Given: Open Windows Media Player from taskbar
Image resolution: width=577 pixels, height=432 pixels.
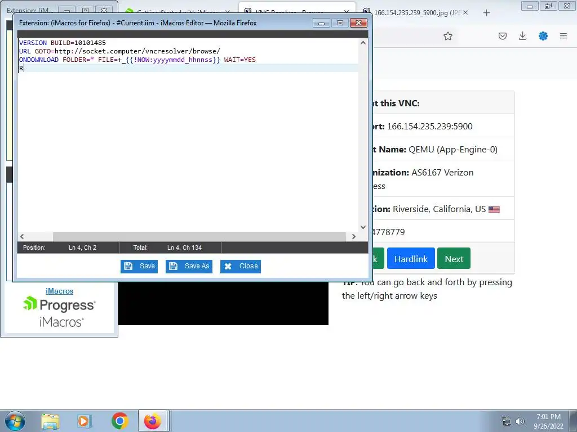Looking at the screenshot, I should 84,421.
